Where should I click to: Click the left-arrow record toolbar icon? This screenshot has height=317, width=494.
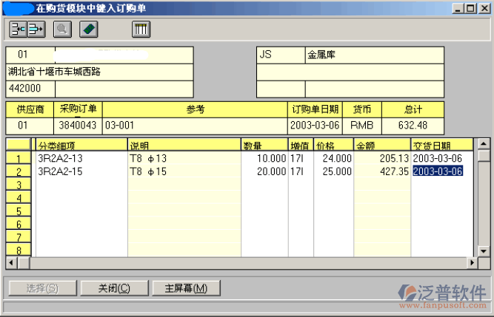[x=19, y=30]
